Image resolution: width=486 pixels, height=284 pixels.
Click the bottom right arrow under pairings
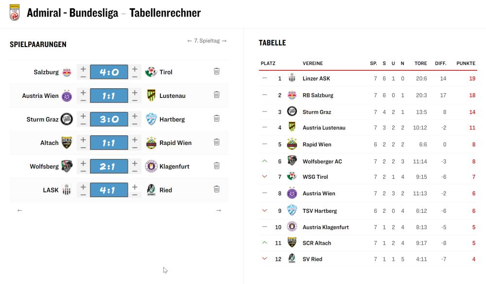point(219,210)
